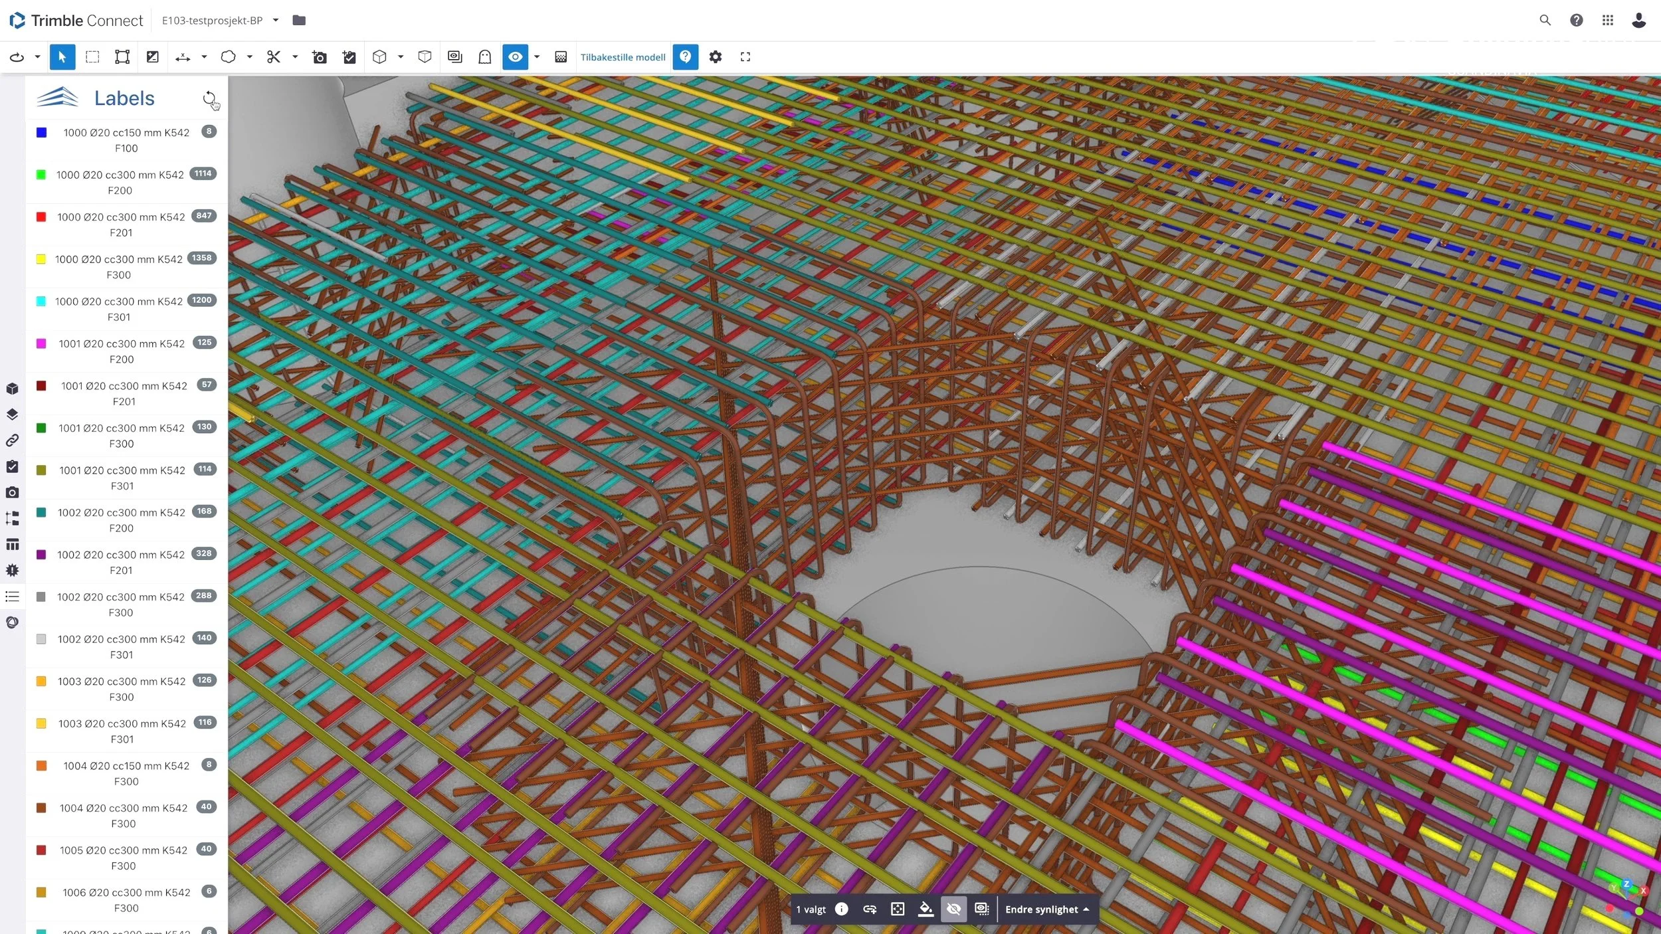Open the list sidebar icon
This screenshot has height=934, width=1661.
coord(13,597)
